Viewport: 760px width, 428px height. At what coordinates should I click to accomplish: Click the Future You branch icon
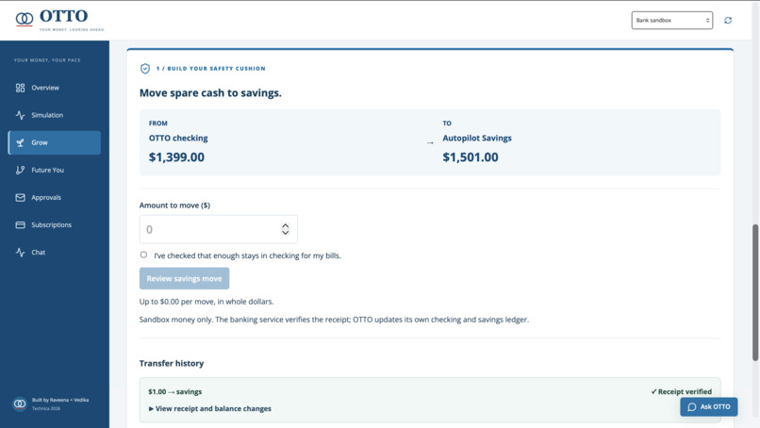click(x=20, y=170)
